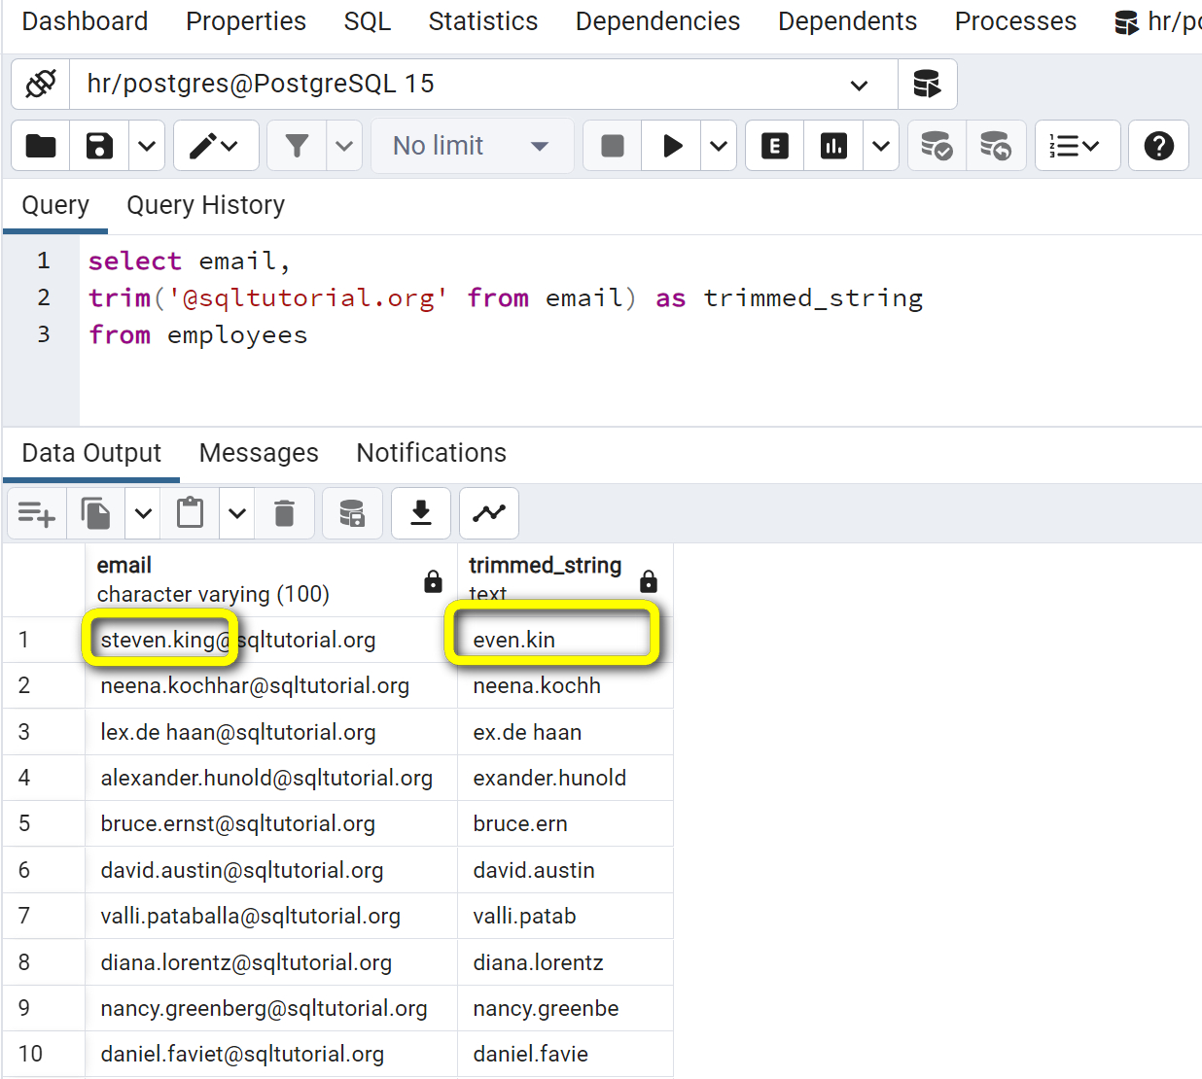
Task: Open the Explain panel
Action: point(774,145)
